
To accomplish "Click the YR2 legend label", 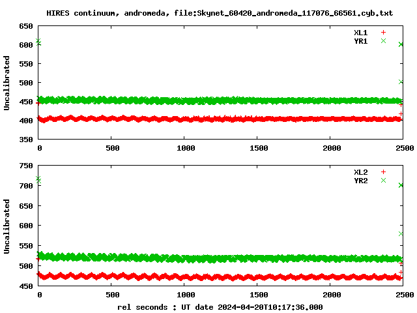I will pyautogui.click(x=360, y=181).
